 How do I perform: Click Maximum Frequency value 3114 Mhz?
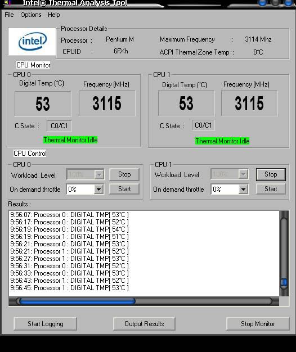(258, 39)
